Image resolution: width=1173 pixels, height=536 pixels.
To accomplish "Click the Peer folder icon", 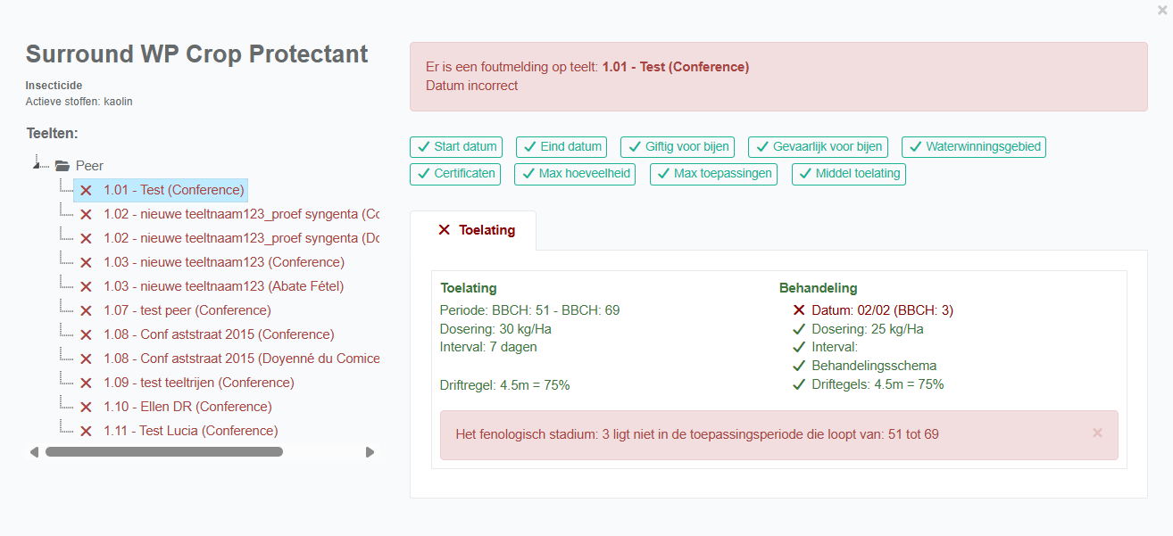I will (x=62, y=166).
